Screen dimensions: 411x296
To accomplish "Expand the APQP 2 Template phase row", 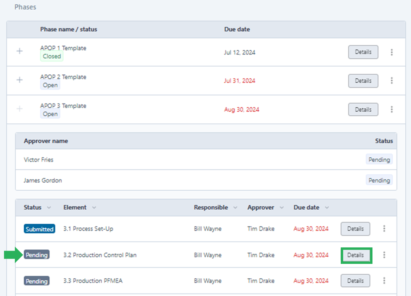I will coord(20,80).
